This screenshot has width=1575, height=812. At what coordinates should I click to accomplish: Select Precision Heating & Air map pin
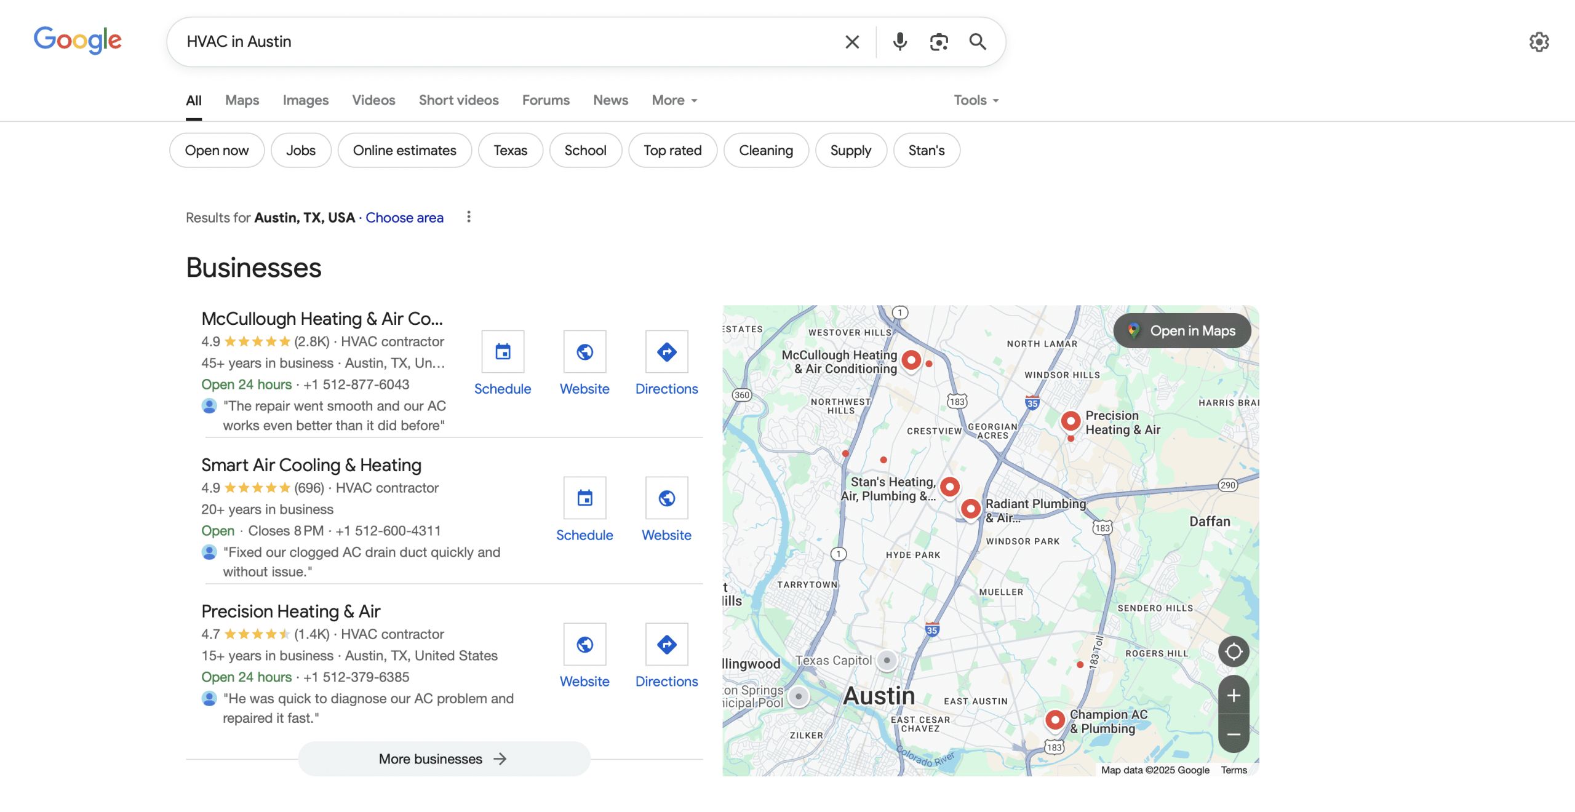(1071, 421)
